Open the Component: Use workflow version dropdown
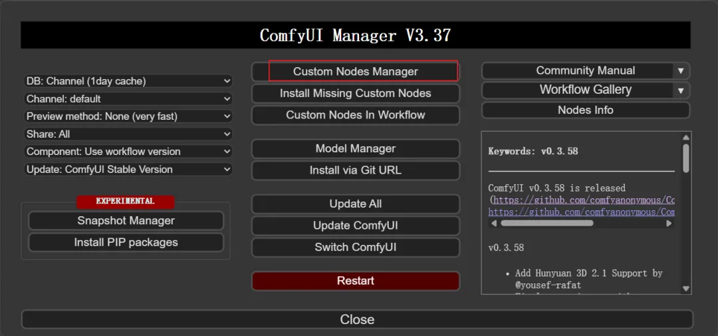This screenshot has width=718, height=336. pyautogui.click(x=128, y=152)
